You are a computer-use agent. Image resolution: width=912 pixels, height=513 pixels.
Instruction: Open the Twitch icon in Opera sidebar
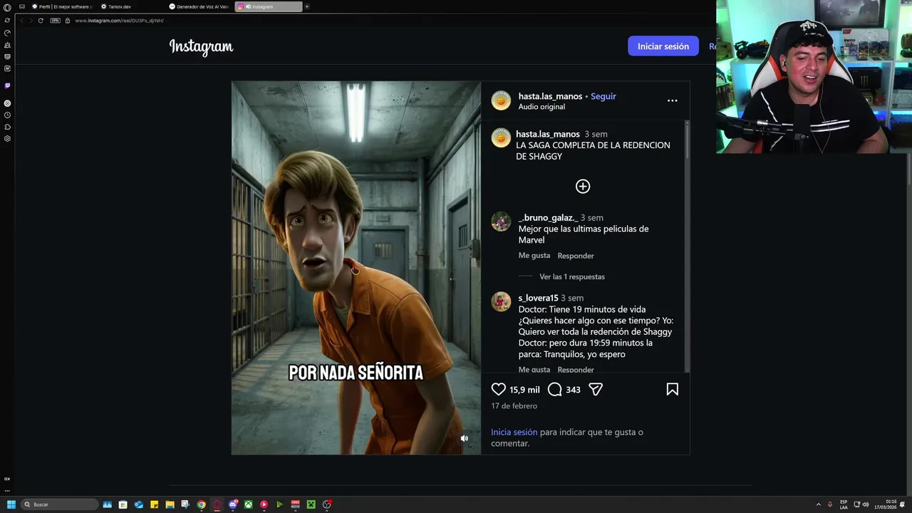7,85
